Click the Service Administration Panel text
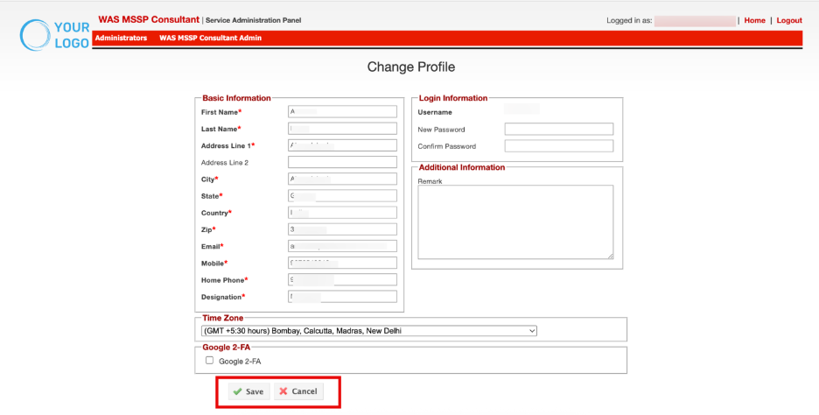Image resolution: width=819 pixels, height=415 pixels. [254, 20]
